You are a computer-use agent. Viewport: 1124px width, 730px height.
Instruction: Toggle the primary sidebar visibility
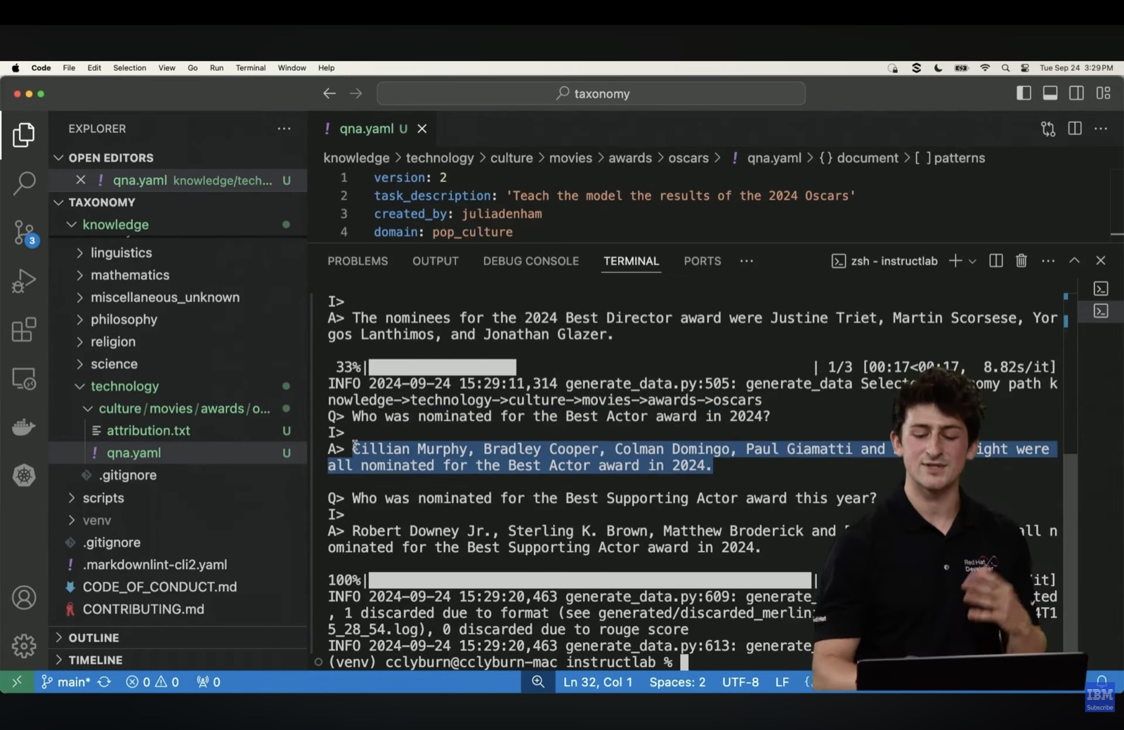click(x=1024, y=93)
